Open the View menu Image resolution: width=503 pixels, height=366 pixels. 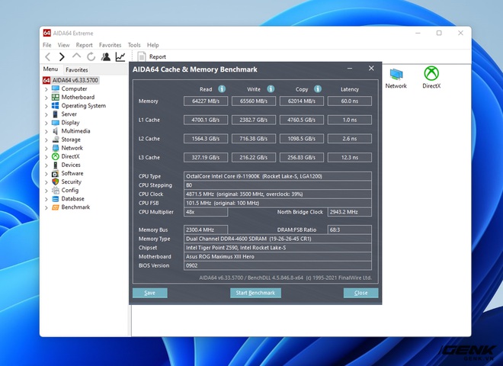tap(63, 45)
